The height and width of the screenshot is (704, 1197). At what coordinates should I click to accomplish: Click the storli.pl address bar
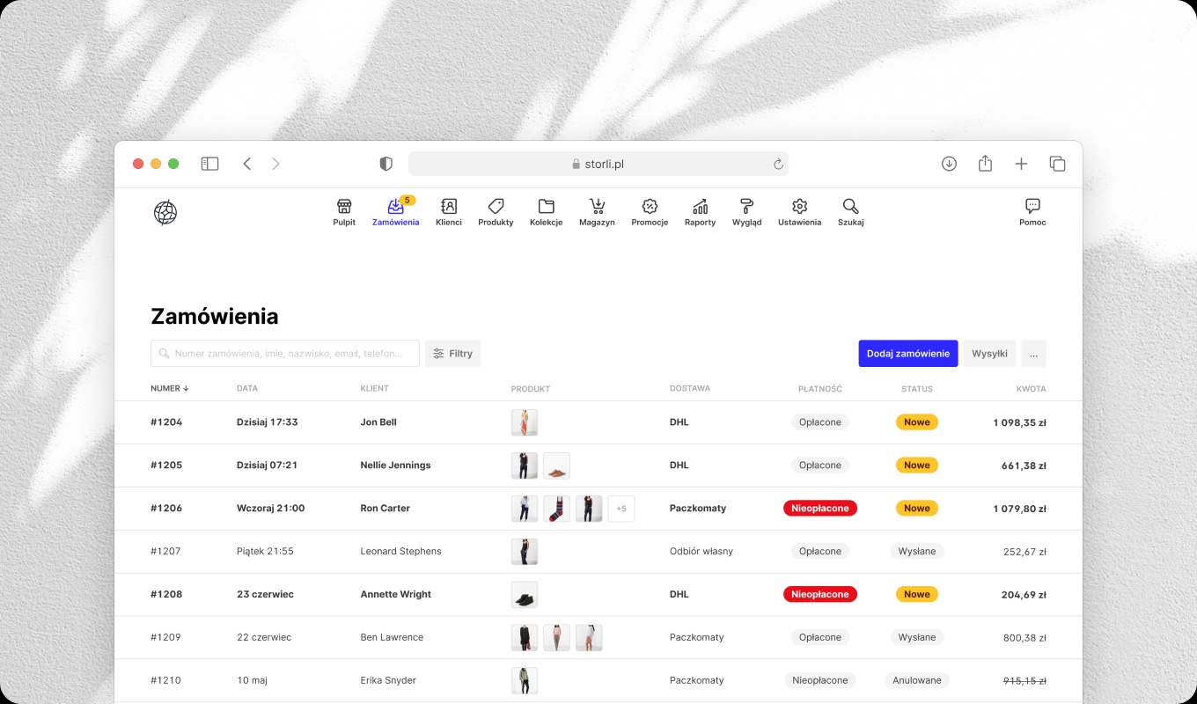[x=598, y=164]
